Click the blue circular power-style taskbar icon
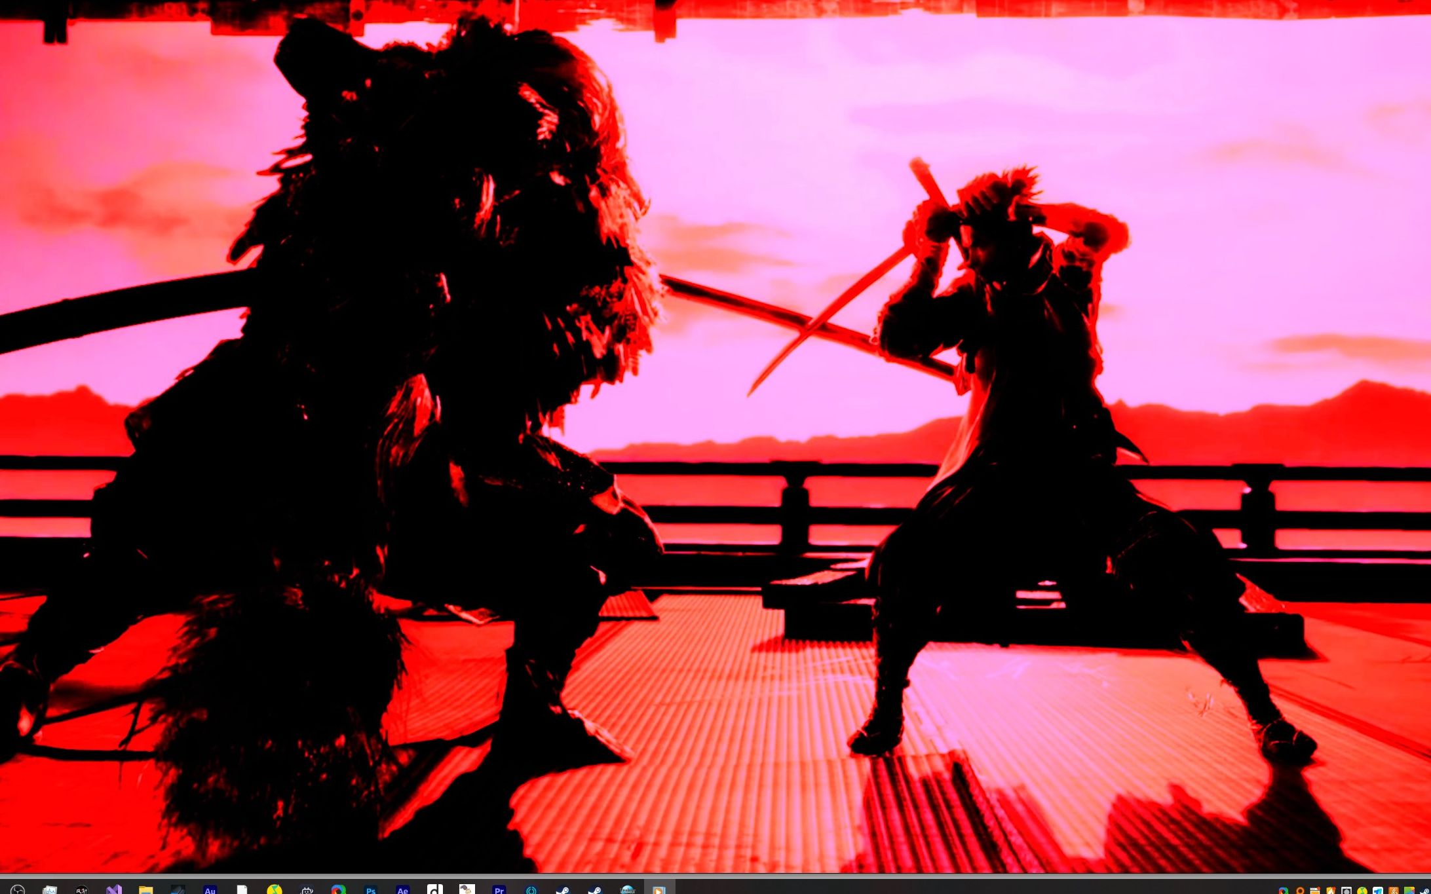1431x894 pixels. click(x=531, y=890)
